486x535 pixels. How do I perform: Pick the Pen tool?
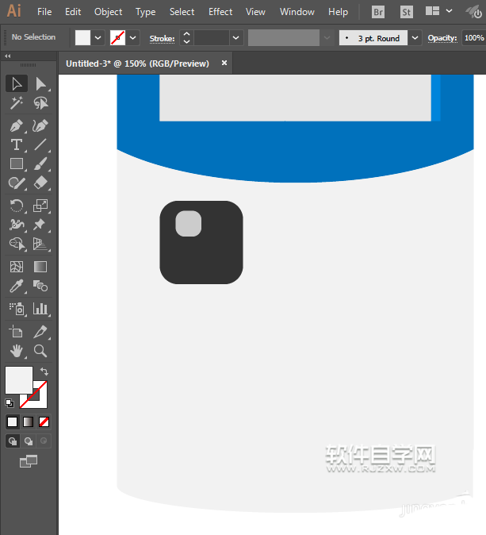point(16,125)
